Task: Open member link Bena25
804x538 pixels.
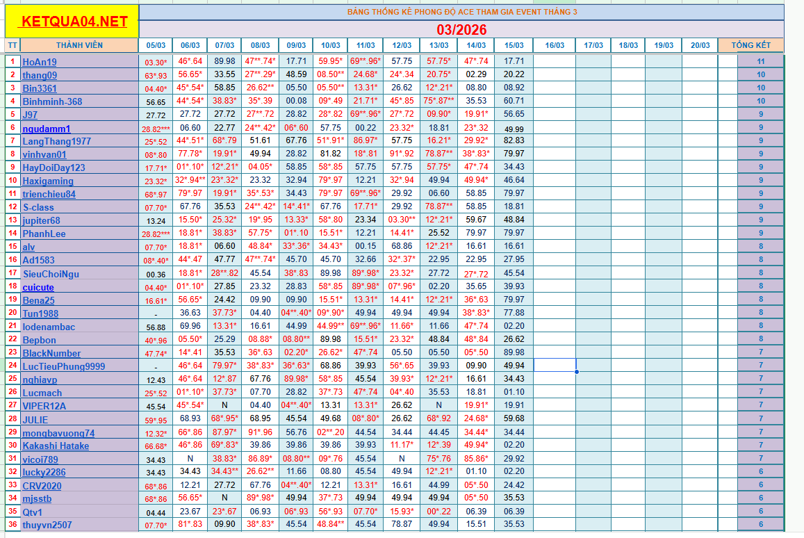Action: click(38, 300)
